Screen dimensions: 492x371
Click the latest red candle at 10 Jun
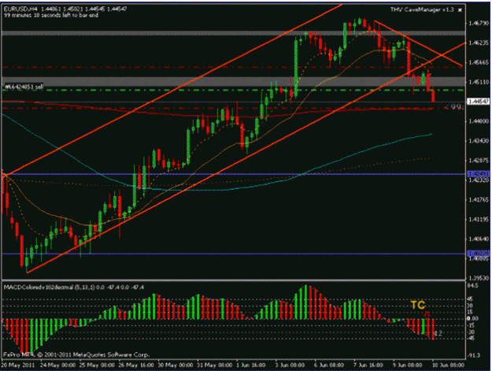tap(433, 95)
